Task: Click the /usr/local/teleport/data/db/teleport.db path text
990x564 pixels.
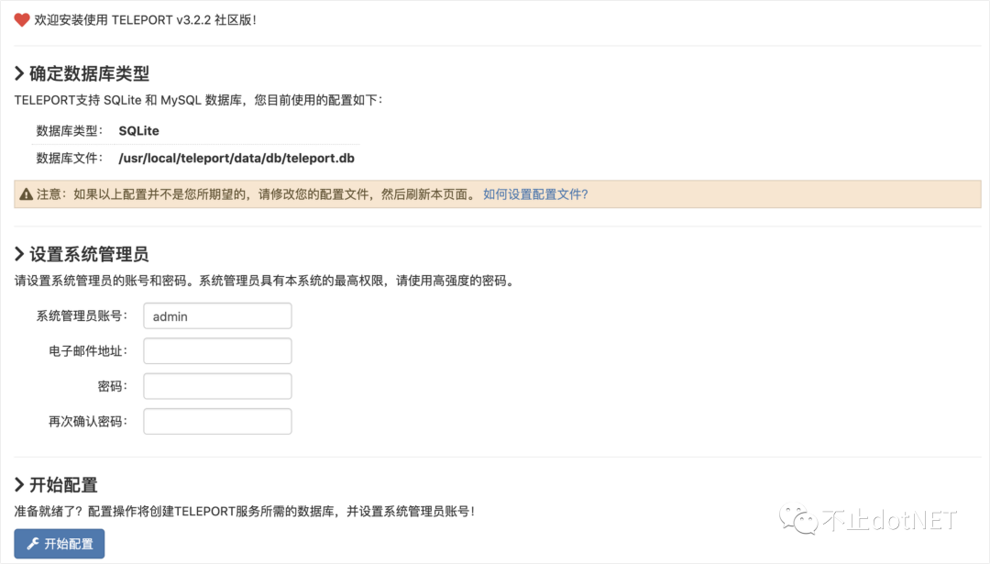Action: click(x=236, y=158)
